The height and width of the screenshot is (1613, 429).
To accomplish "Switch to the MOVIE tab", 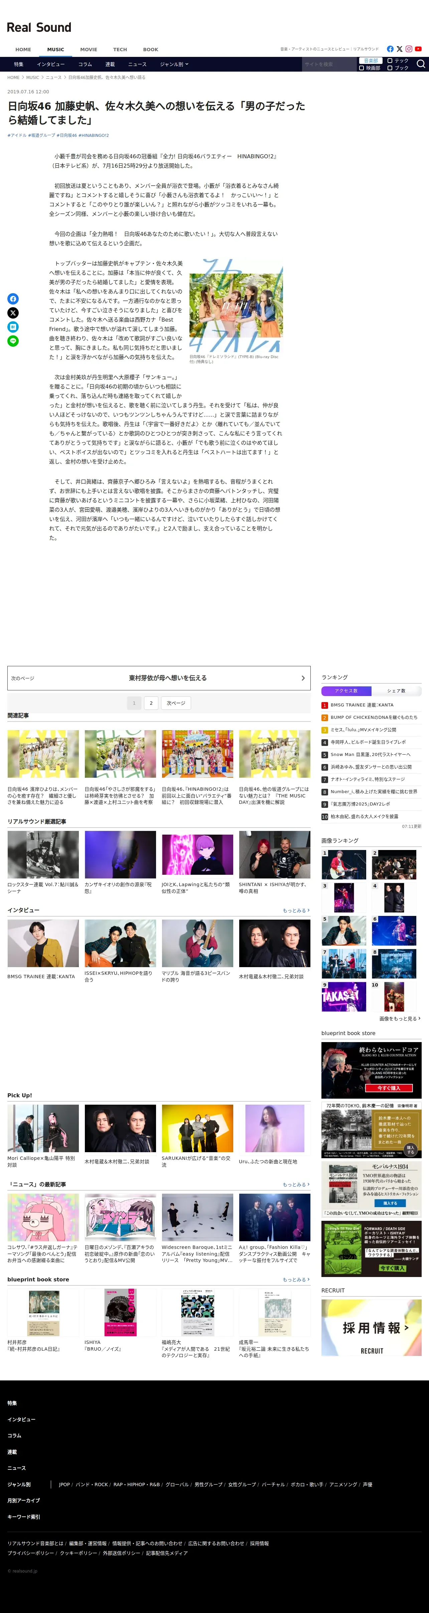I will tap(88, 50).
